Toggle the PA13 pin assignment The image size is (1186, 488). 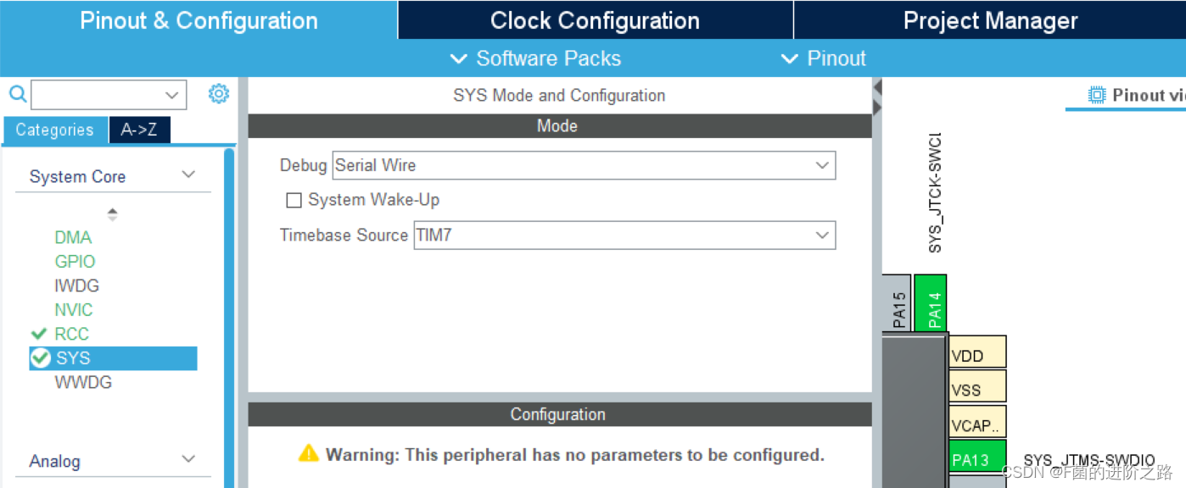pos(976,457)
